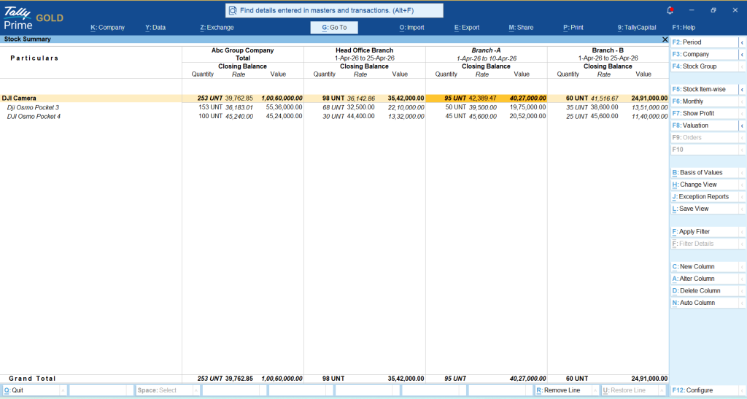Click F5: Stock Item-wise button

pyautogui.click(x=705, y=89)
